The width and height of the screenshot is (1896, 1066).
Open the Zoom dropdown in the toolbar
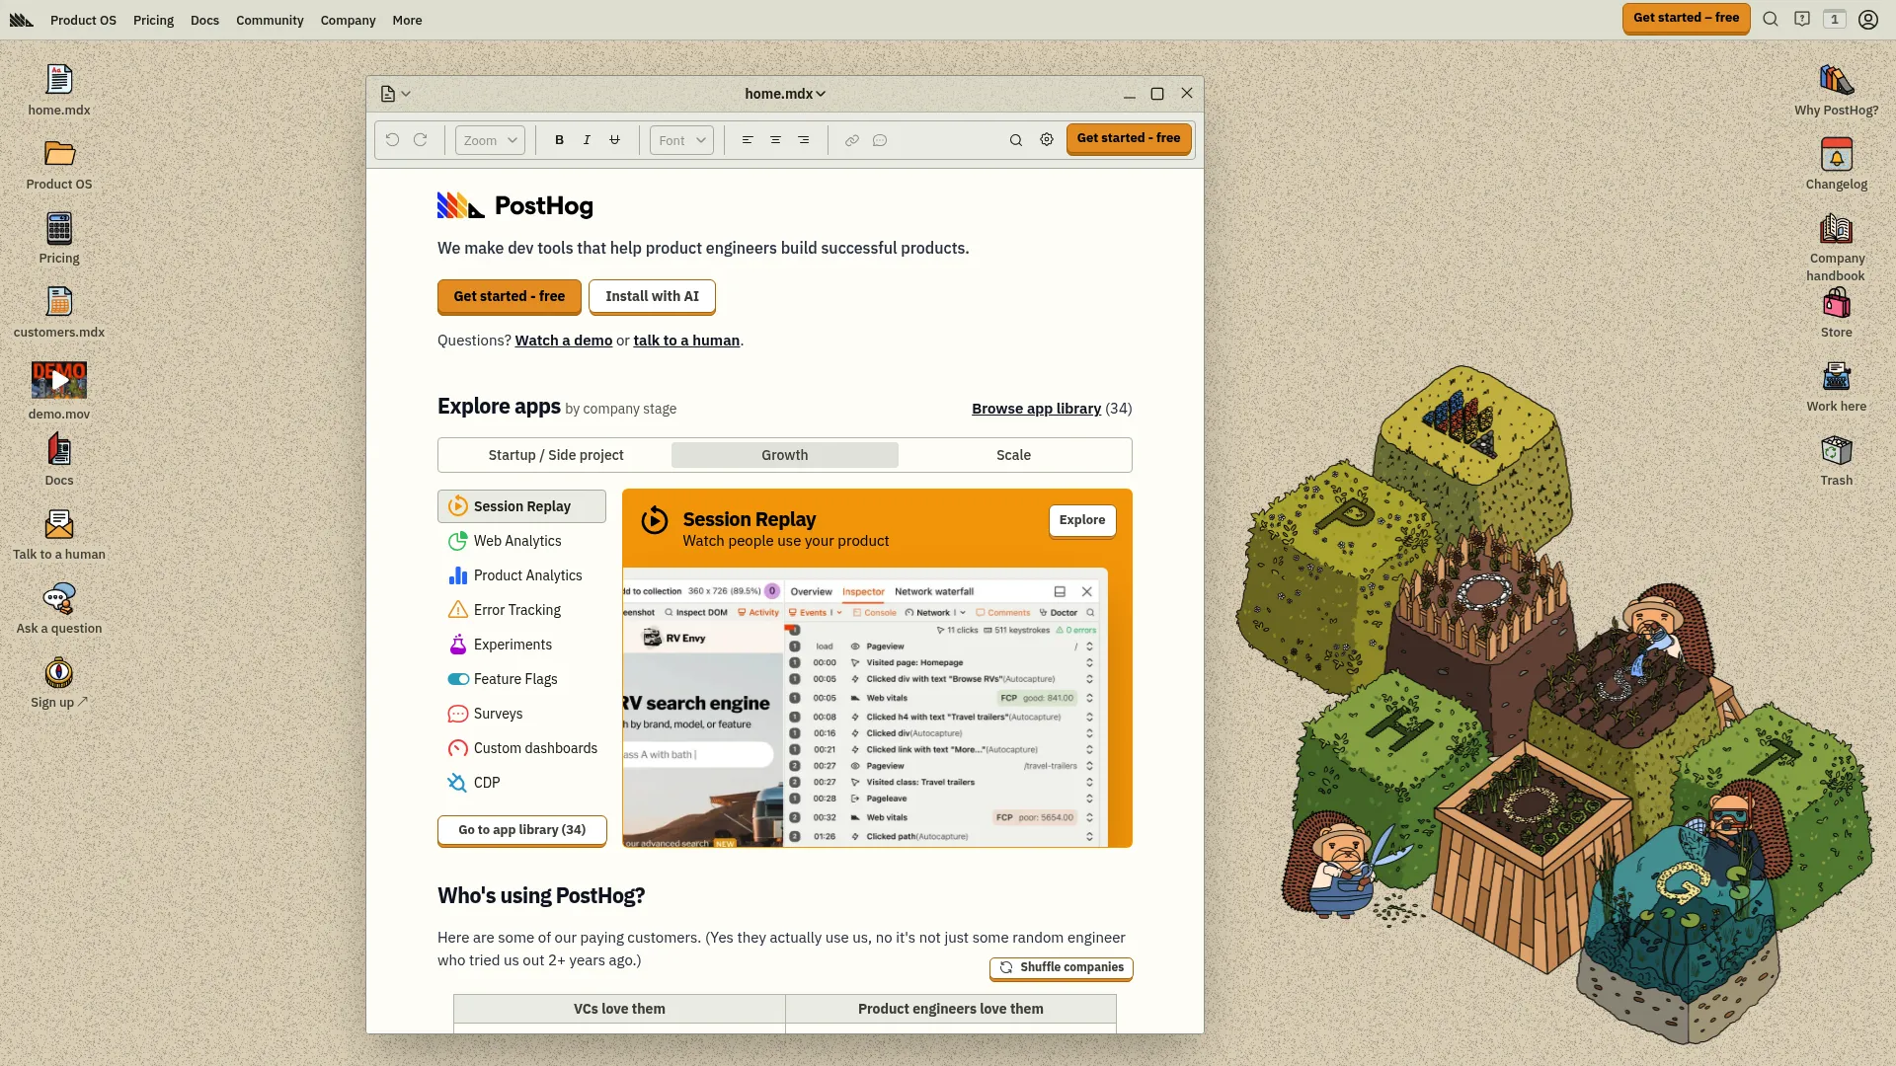[489, 139]
